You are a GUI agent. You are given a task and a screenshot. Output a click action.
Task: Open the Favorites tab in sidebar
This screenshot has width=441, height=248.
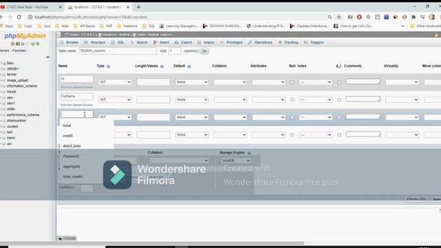(x=19, y=50)
